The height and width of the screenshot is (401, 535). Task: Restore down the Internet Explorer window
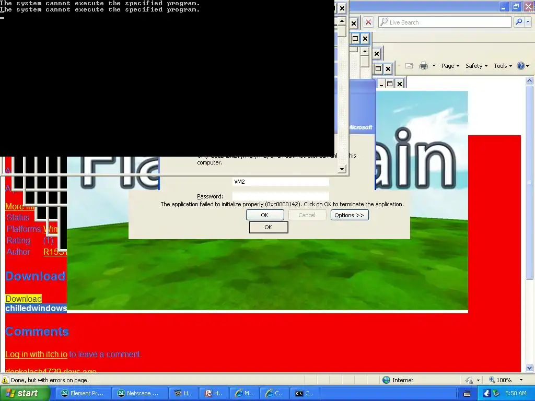[x=516, y=6]
